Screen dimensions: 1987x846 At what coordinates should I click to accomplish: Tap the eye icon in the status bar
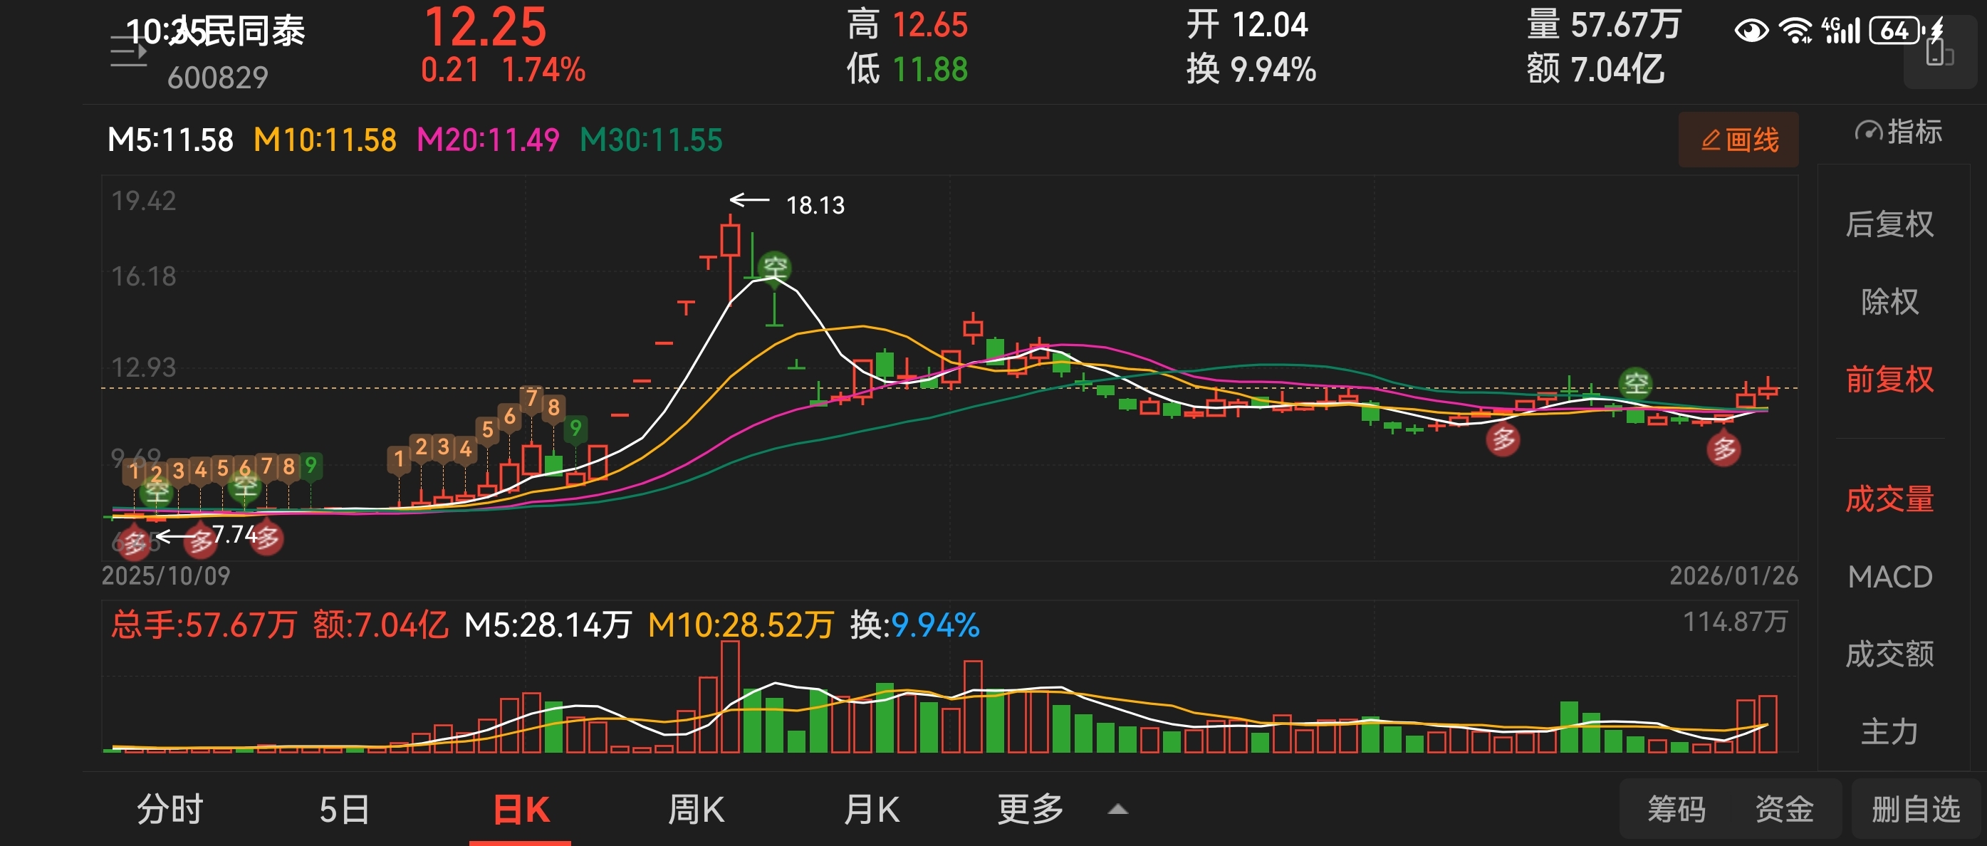pyautogui.click(x=1751, y=31)
